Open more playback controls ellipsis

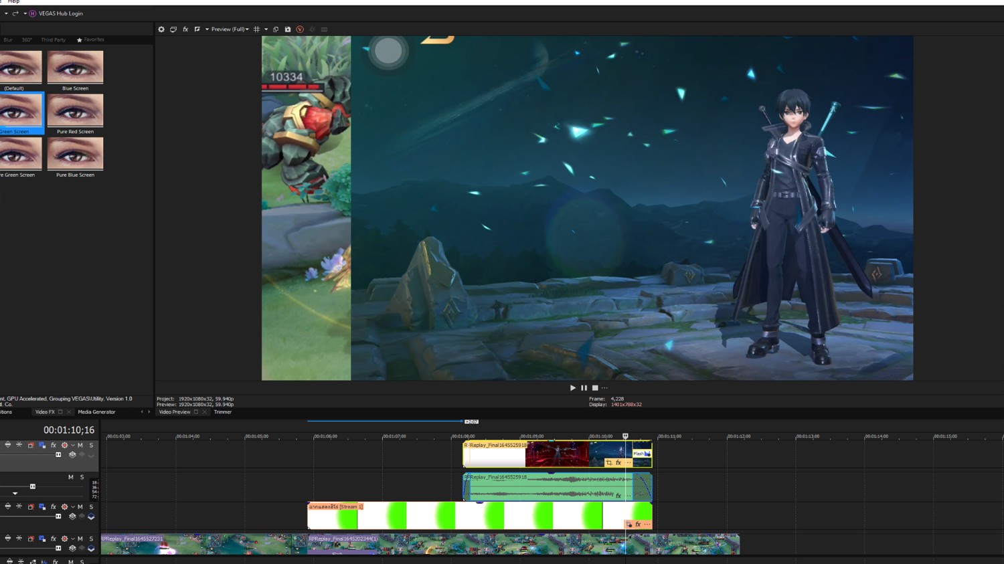point(604,388)
